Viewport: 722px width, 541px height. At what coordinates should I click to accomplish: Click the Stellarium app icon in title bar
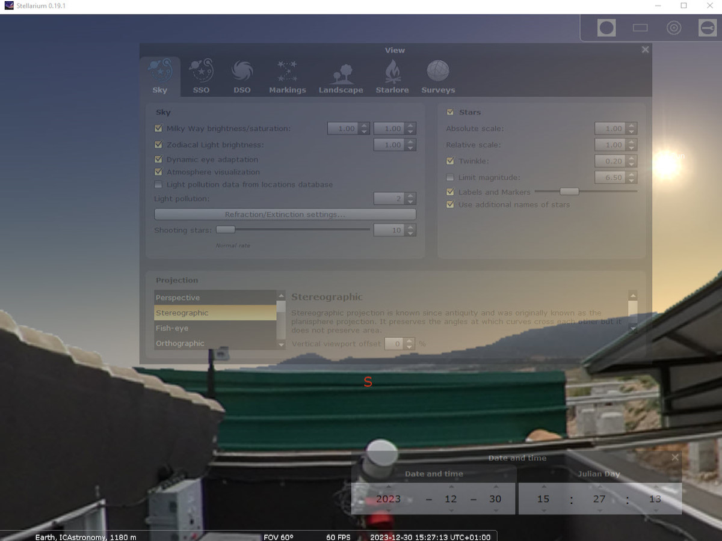click(8, 5)
